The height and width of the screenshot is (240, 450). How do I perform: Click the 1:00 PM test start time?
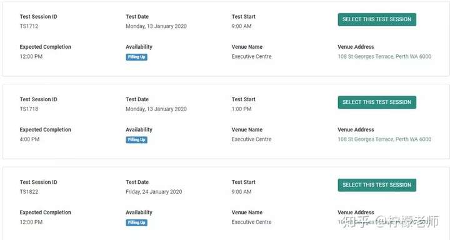coord(241,109)
